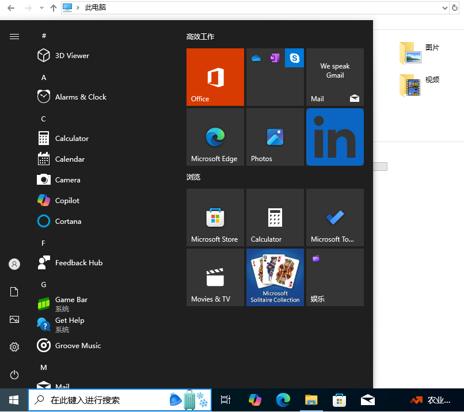The width and height of the screenshot is (464, 412).
Task: Click the Windows Start button
Action: coord(14,400)
